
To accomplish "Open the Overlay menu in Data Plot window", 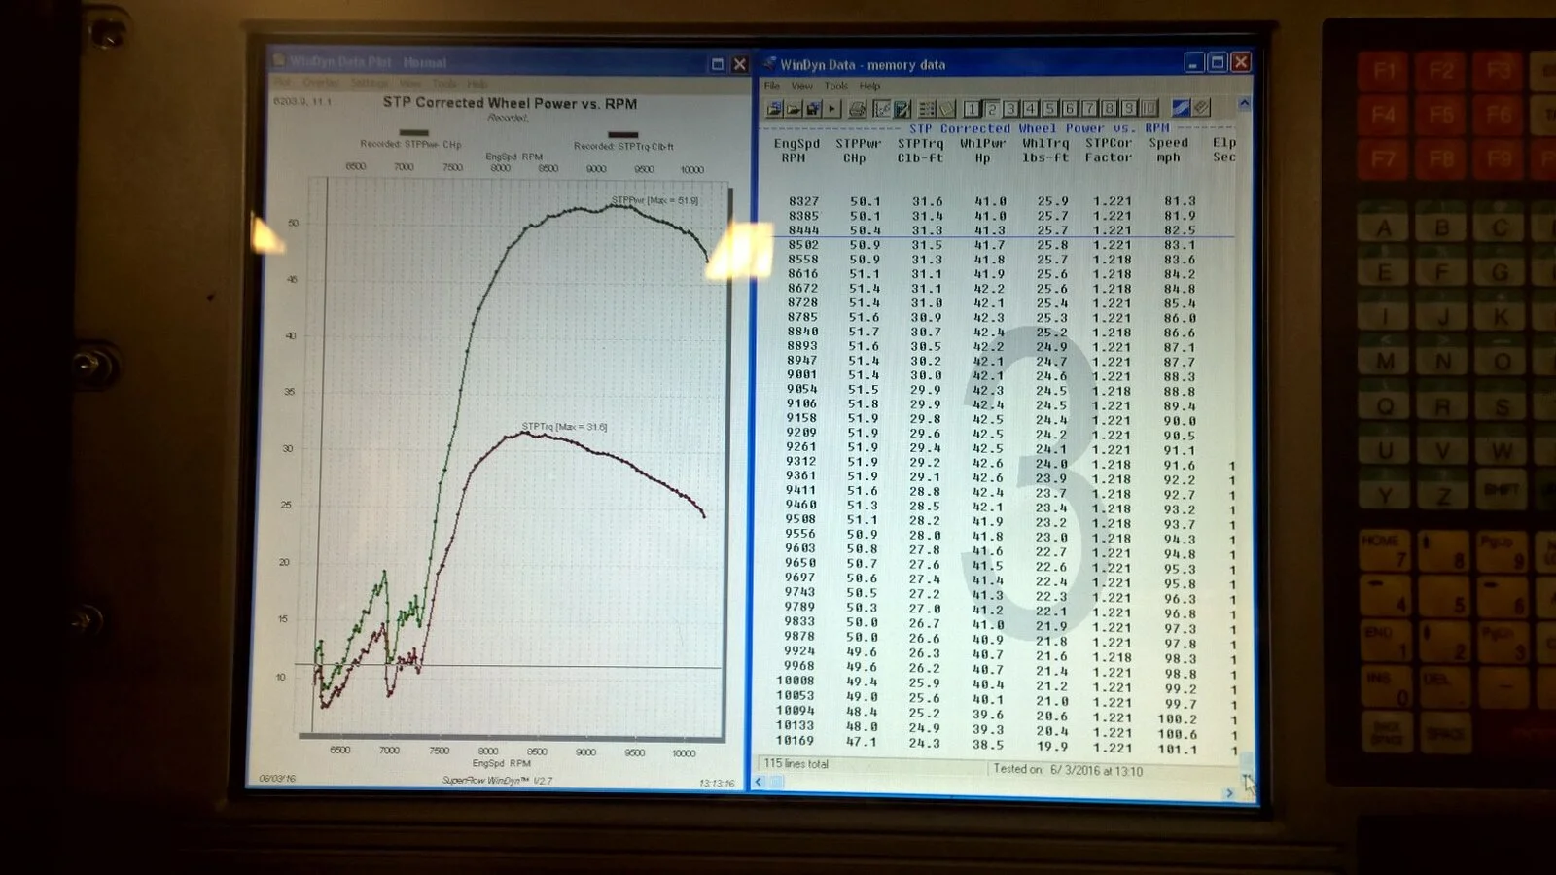I will click(x=320, y=84).
